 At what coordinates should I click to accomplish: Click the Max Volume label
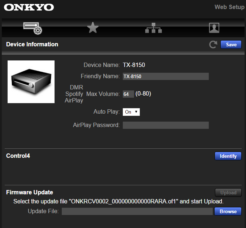103,94
